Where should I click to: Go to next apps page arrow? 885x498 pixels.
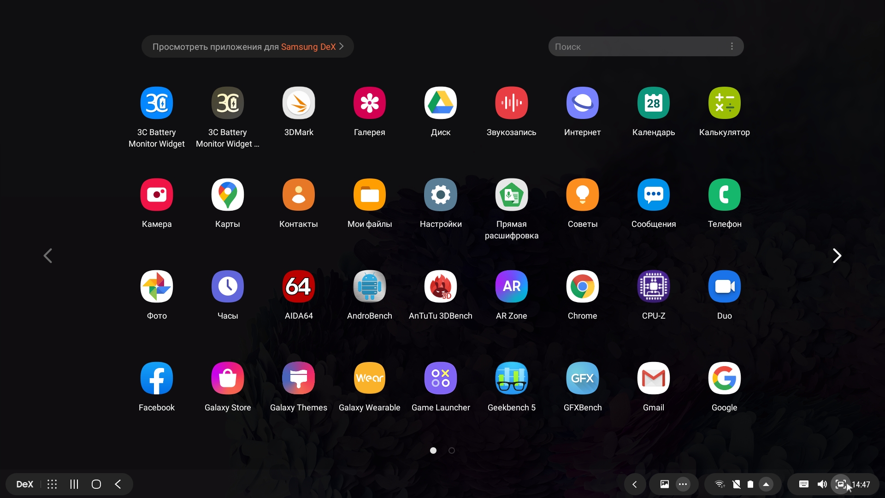(x=837, y=255)
